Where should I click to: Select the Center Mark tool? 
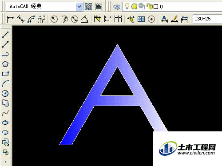(151, 19)
